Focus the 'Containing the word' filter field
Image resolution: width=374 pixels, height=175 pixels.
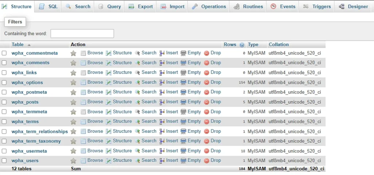[x=82, y=33]
